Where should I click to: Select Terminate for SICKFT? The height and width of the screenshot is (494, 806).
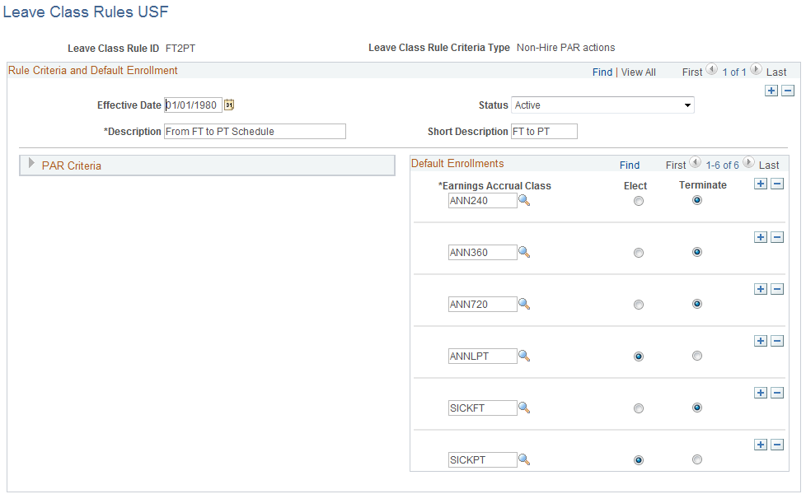(x=697, y=408)
